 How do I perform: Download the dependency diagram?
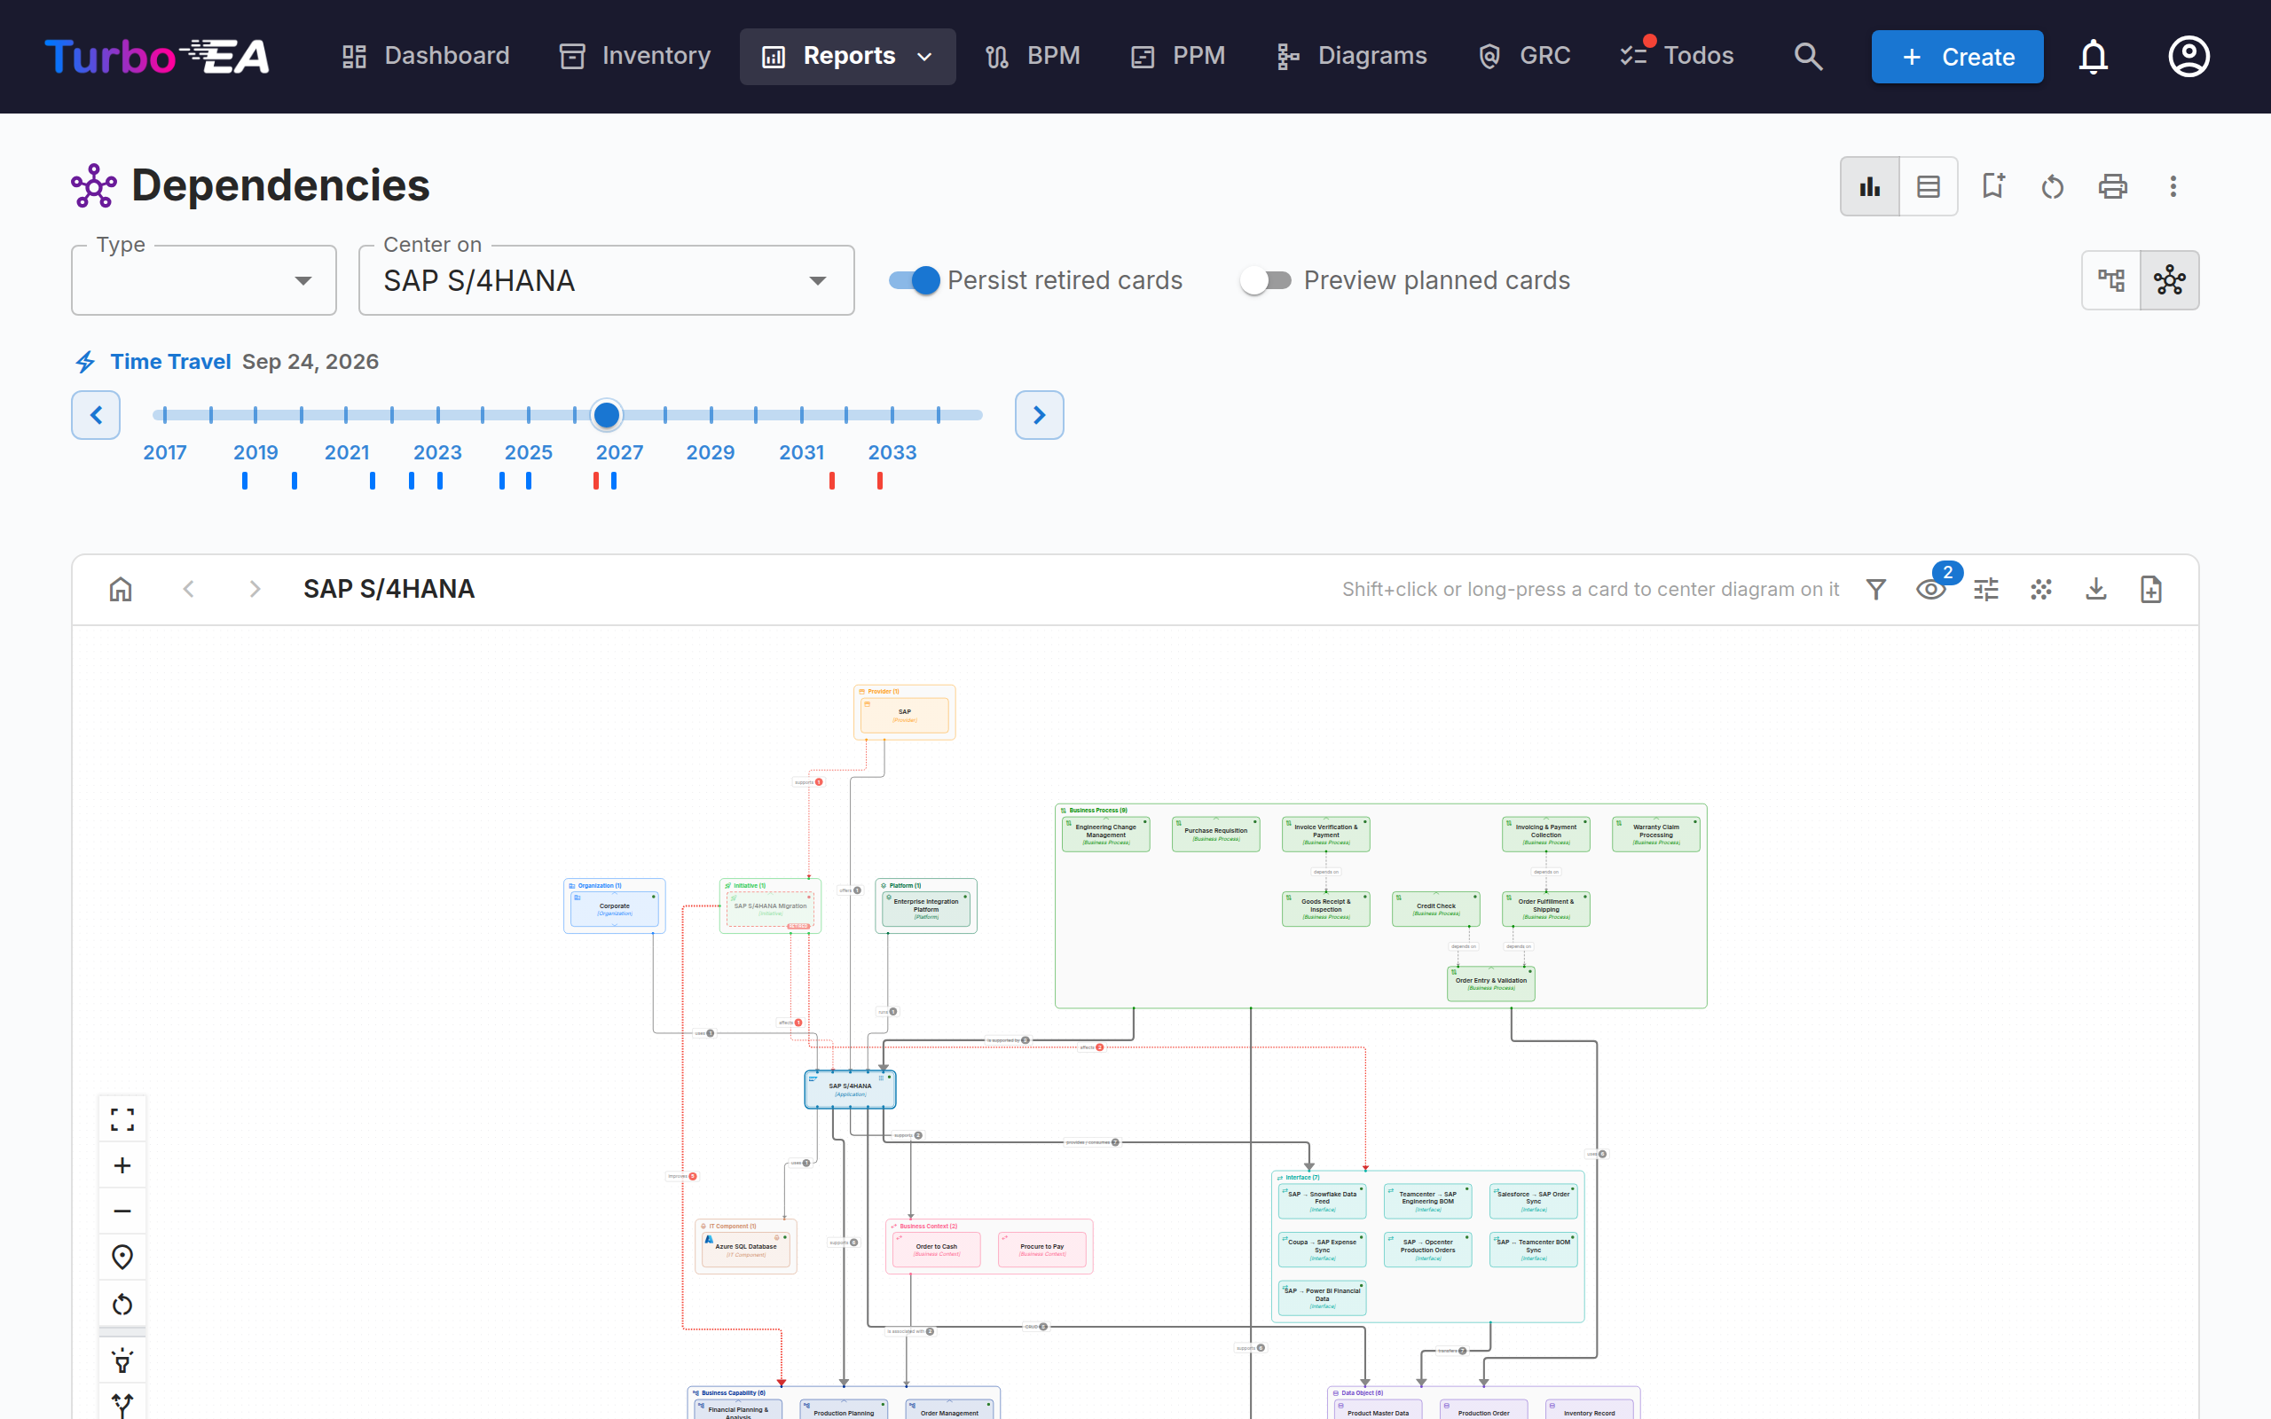pyautogui.click(x=2095, y=590)
